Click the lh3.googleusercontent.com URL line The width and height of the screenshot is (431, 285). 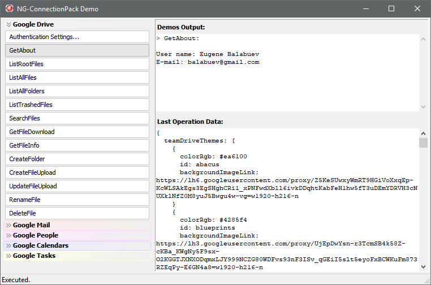pyautogui.click(x=281, y=244)
